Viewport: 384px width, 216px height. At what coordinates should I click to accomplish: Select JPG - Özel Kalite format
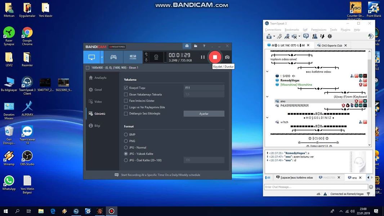126,160
